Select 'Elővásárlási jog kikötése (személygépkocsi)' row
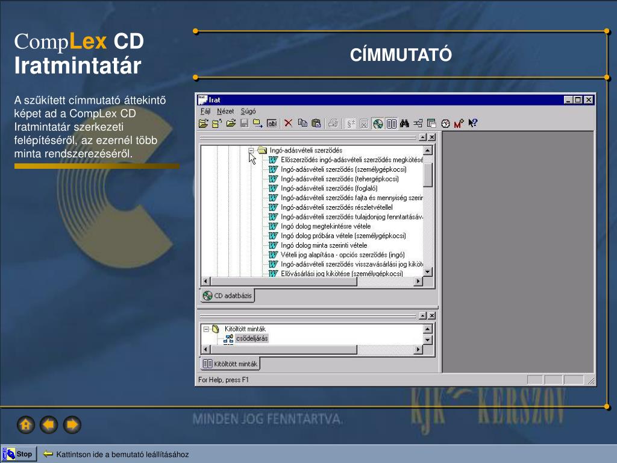Viewport: 617px width, 463px height. point(336,273)
